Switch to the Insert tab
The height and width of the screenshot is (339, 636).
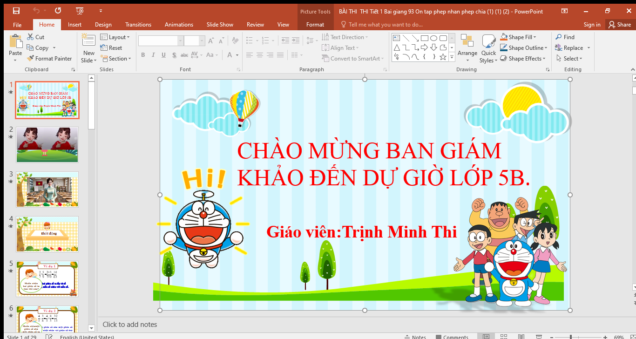click(x=74, y=25)
